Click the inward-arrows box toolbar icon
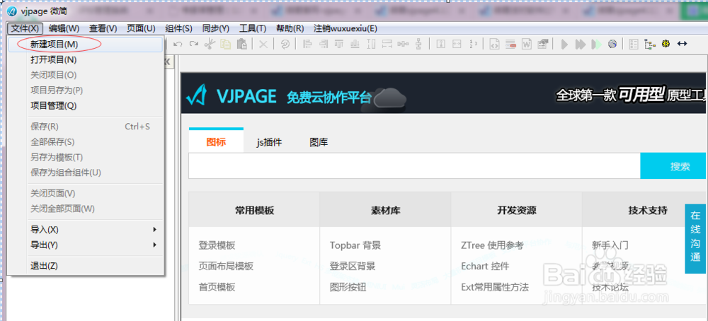The width and height of the screenshot is (708, 321). click(457, 44)
